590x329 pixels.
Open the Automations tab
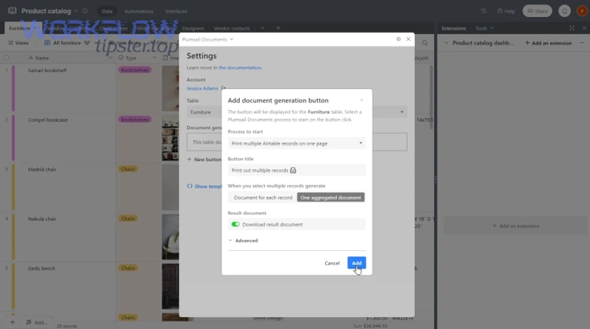pos(139,11)
